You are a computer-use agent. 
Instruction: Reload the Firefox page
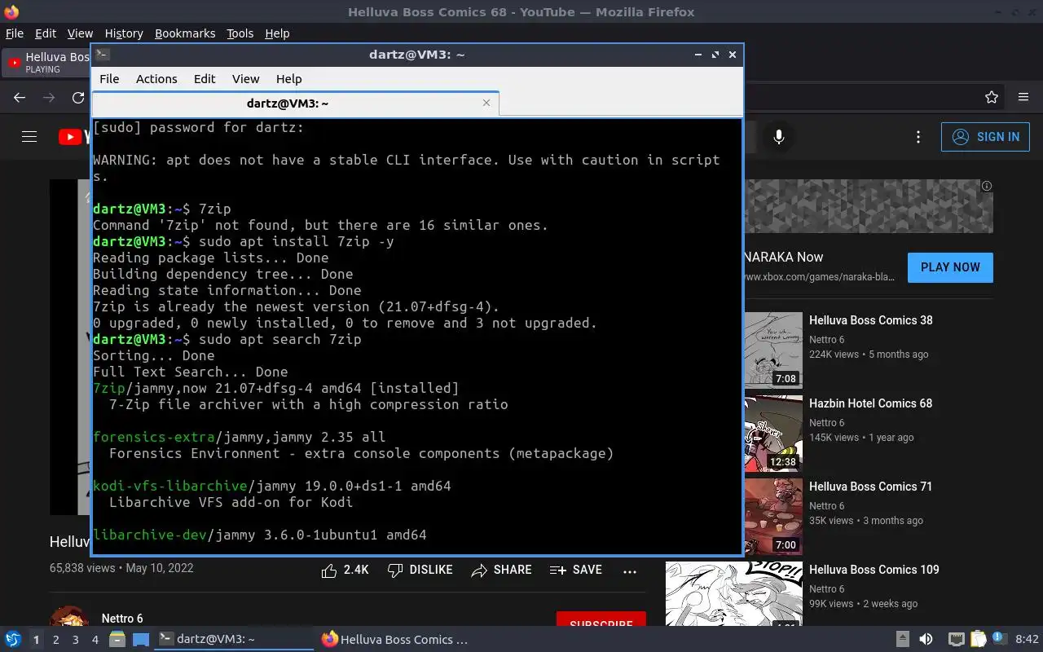coord(78,98)
